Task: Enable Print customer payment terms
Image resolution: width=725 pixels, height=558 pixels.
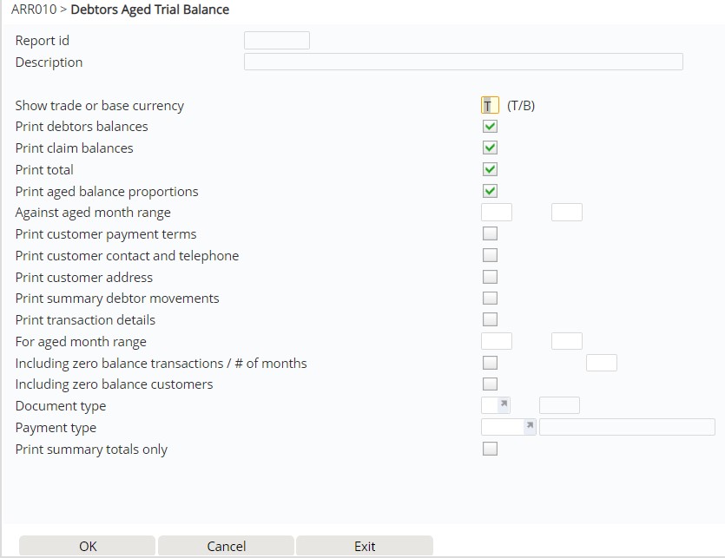Action: tap(490, 233)
